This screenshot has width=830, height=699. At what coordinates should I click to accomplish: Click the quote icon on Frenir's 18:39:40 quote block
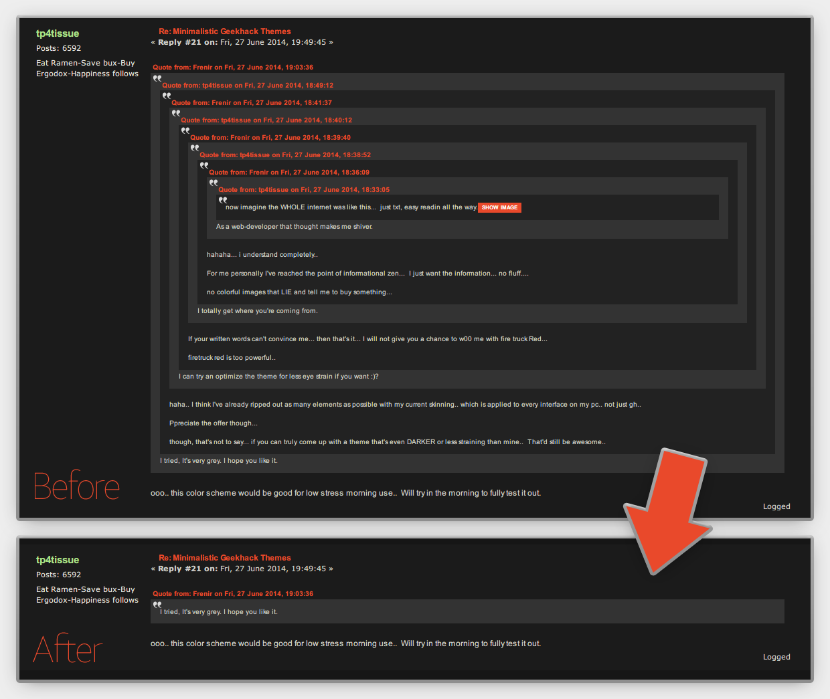[x=194, y=148]
